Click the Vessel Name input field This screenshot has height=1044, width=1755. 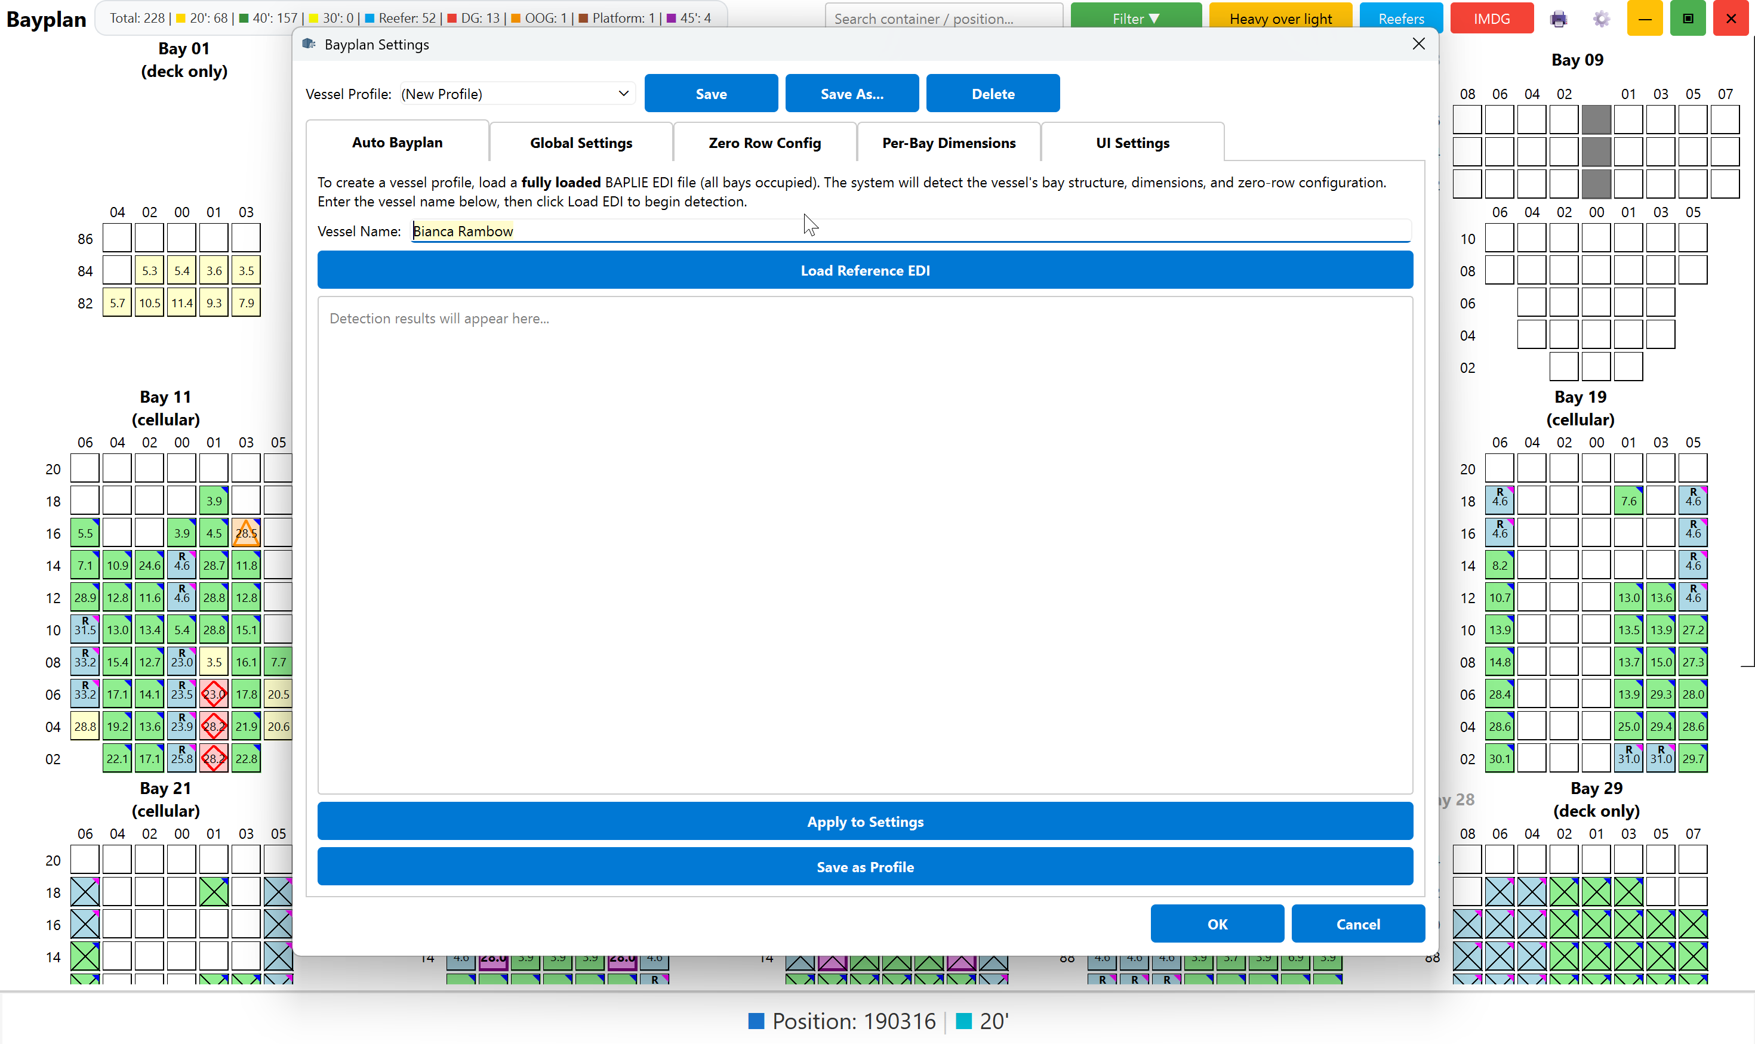click(911, 231)
